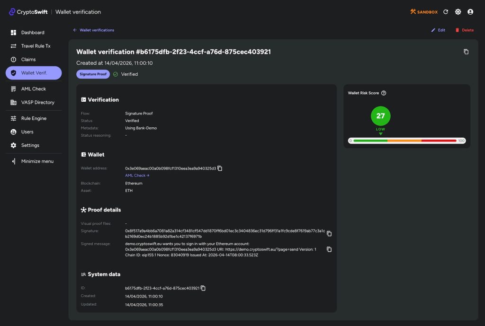Copy the system data ID
The height and width of the screenshot is (326, 485).
pyautogui.click(x=203, y=288)
